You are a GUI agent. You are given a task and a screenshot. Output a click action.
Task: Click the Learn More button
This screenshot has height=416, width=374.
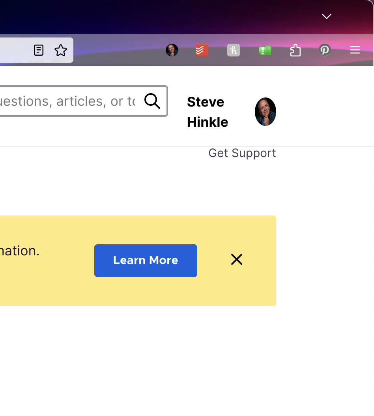click(x=146, y=260)
